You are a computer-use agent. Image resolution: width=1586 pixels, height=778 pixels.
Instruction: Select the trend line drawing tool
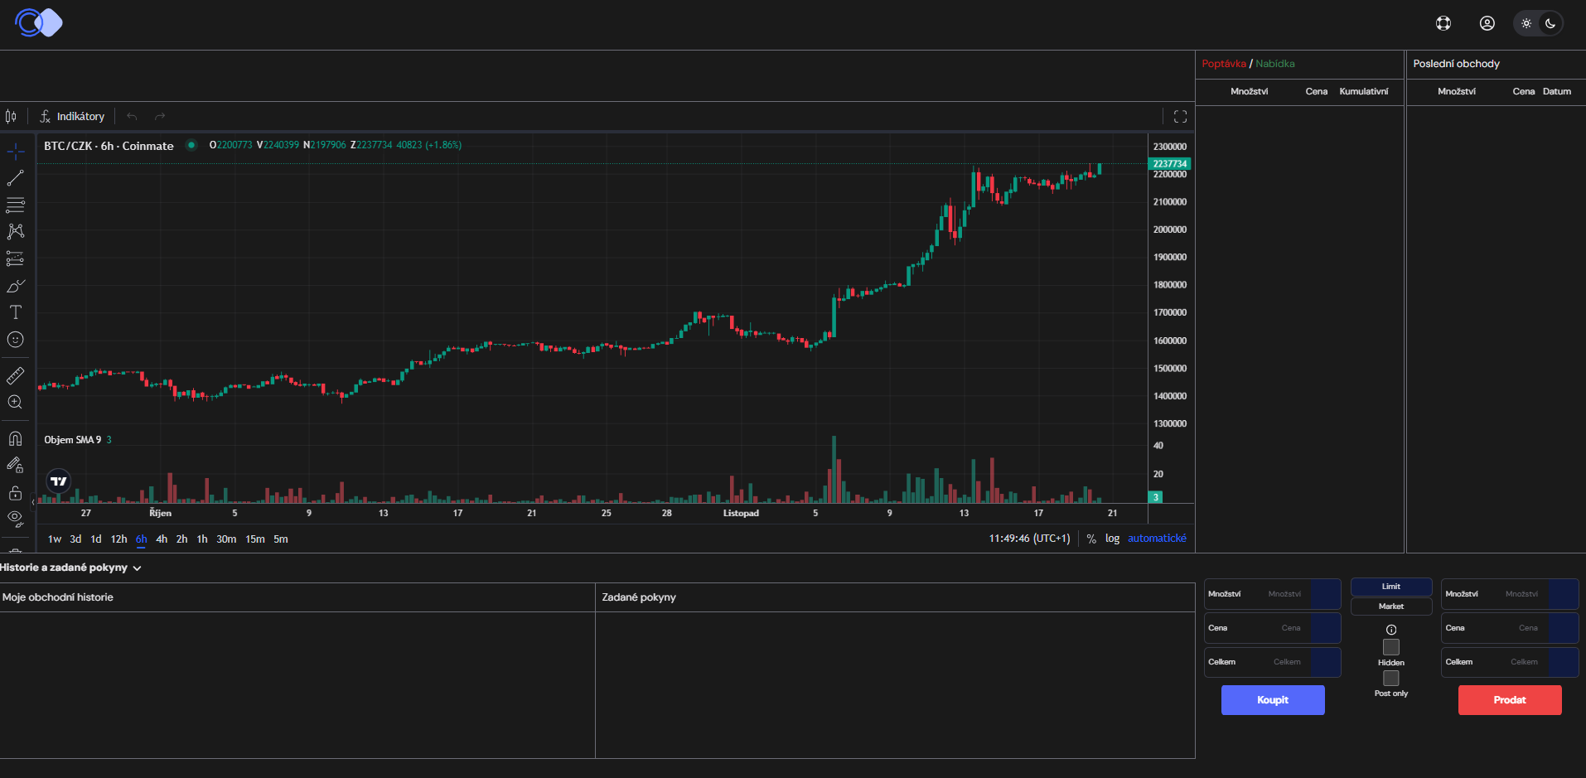pos(16,178)
